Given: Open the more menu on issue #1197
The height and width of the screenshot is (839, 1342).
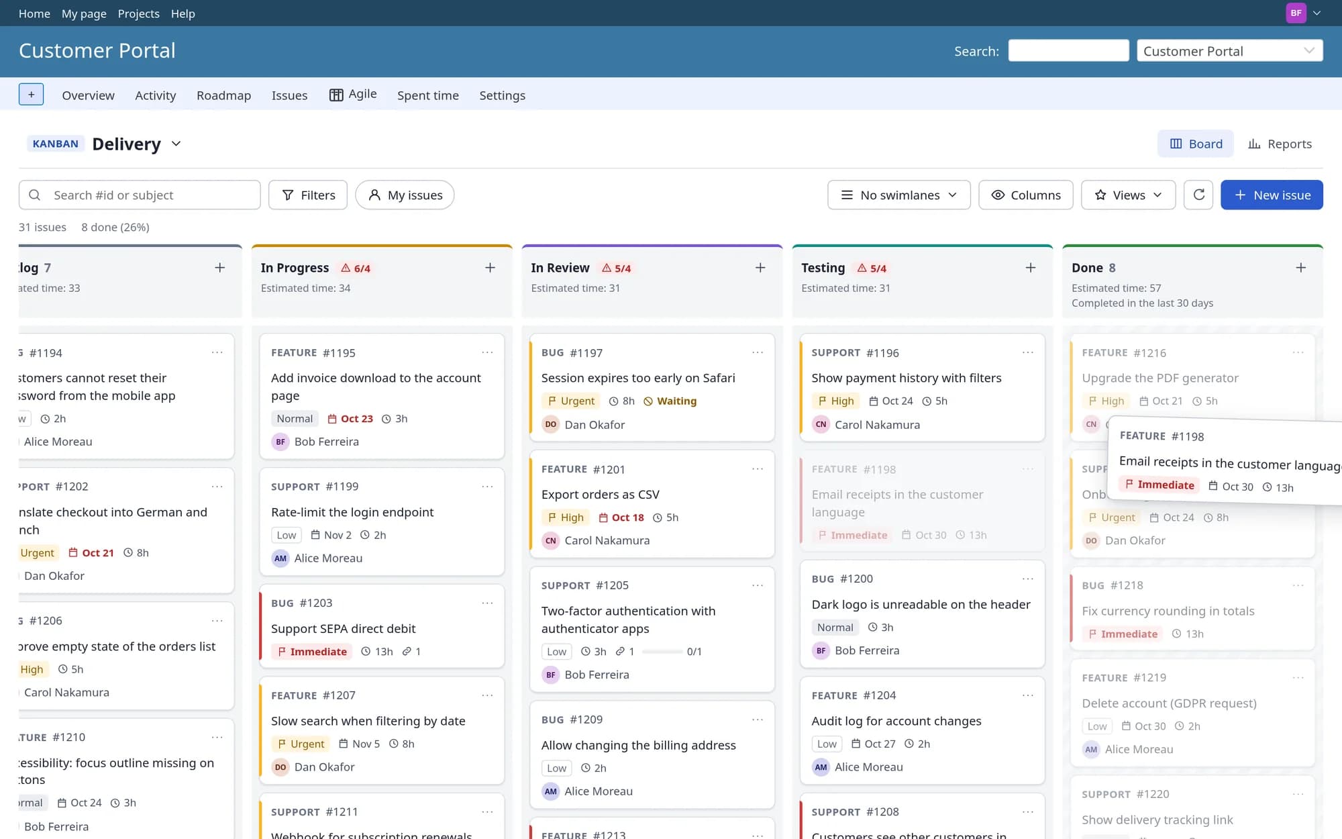Looking at the screenshot, I should (758, 352).
